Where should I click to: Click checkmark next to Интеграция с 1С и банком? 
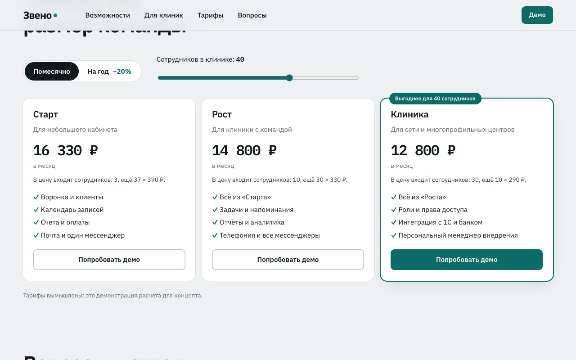393,222
